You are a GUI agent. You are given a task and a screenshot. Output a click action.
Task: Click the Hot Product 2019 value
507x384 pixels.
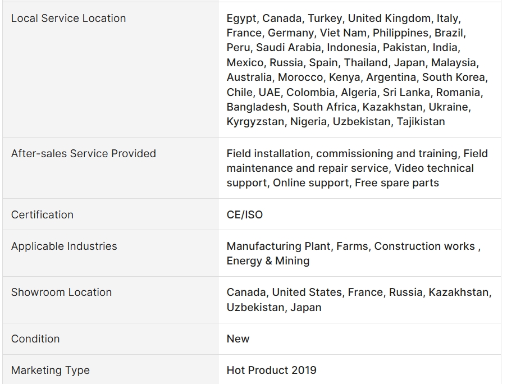click(272, 370)
